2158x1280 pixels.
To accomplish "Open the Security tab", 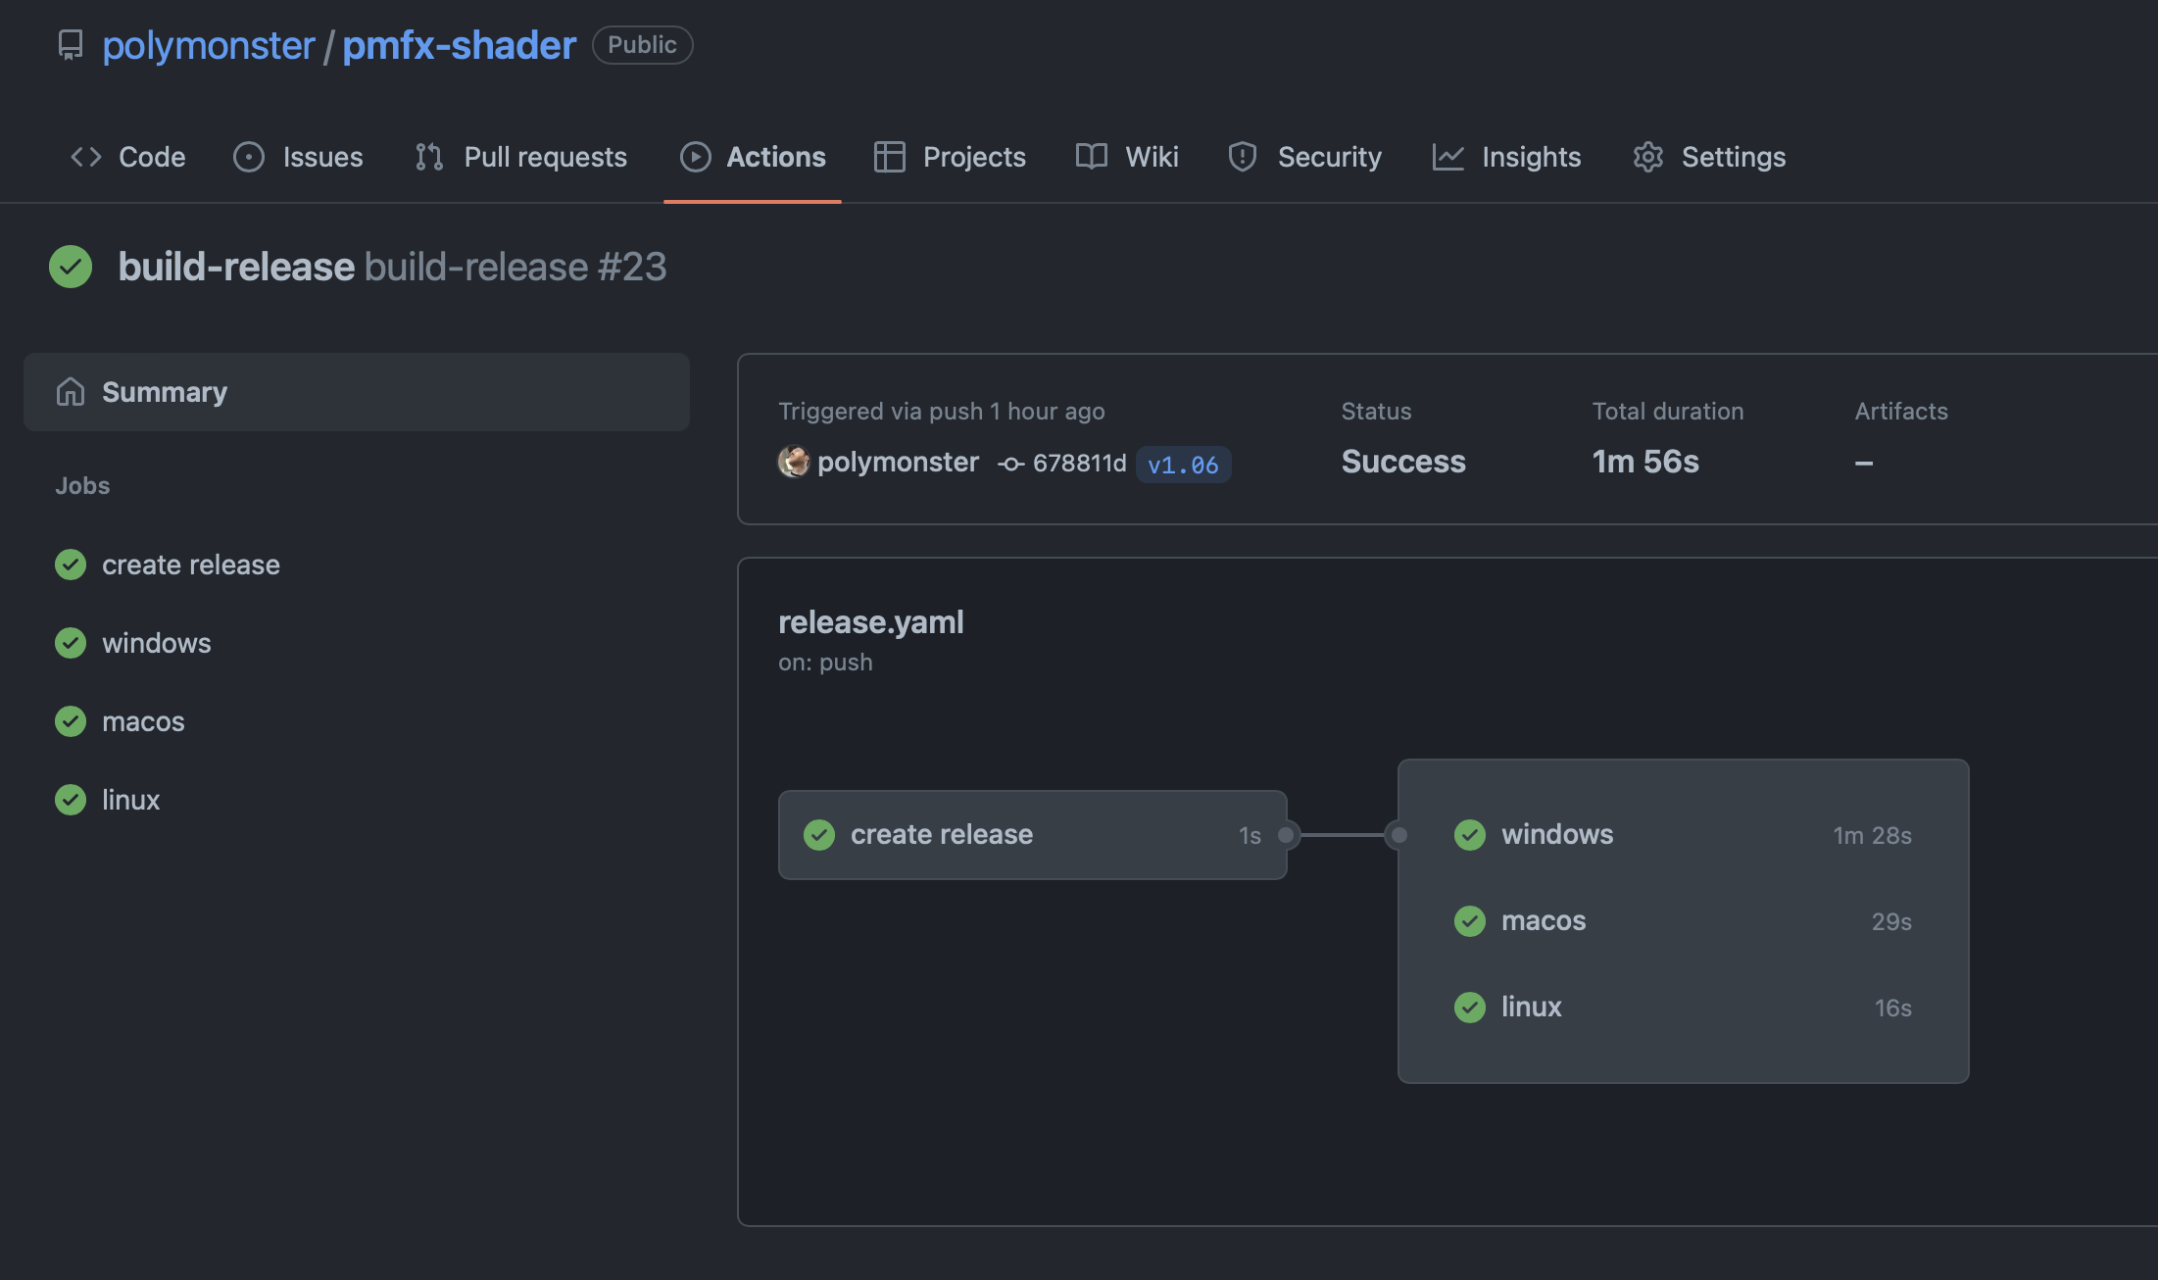I will tap(1304, 157).
